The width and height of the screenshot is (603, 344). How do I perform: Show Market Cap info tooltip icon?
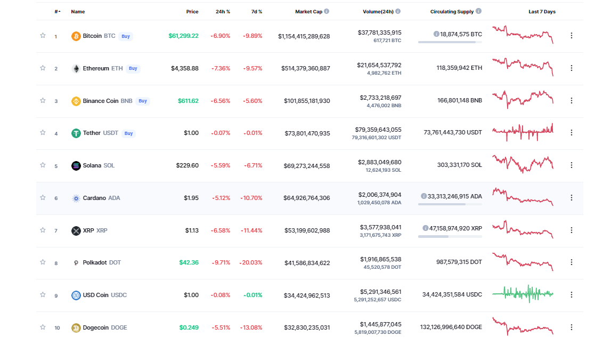click(x=327, y=11)
